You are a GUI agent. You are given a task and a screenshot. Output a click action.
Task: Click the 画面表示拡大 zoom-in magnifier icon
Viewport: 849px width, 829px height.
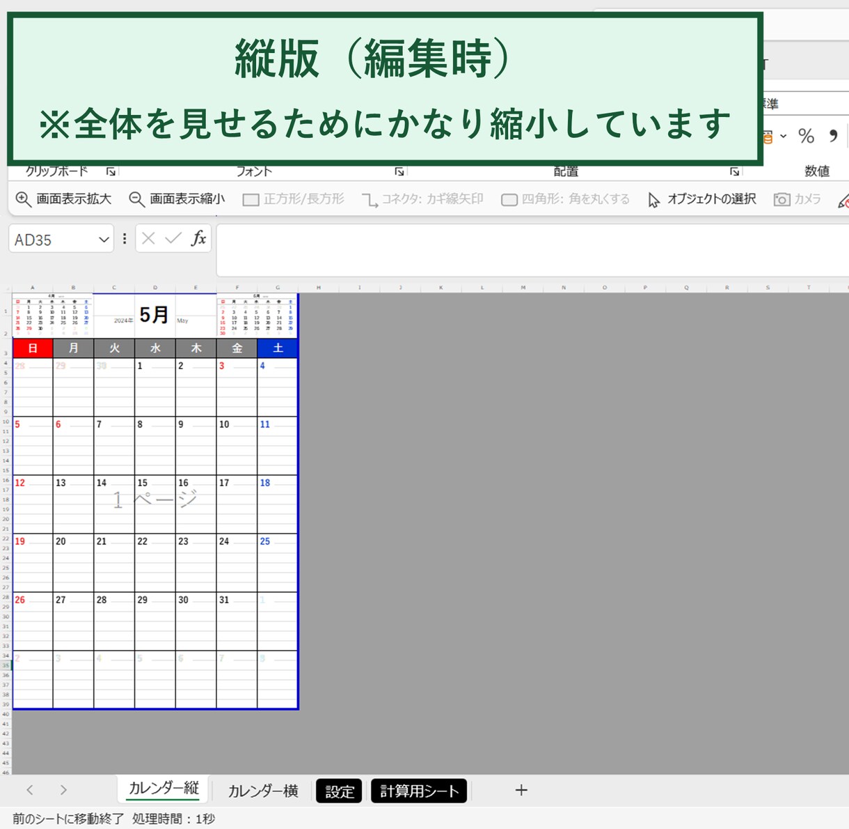coord(23,199)
